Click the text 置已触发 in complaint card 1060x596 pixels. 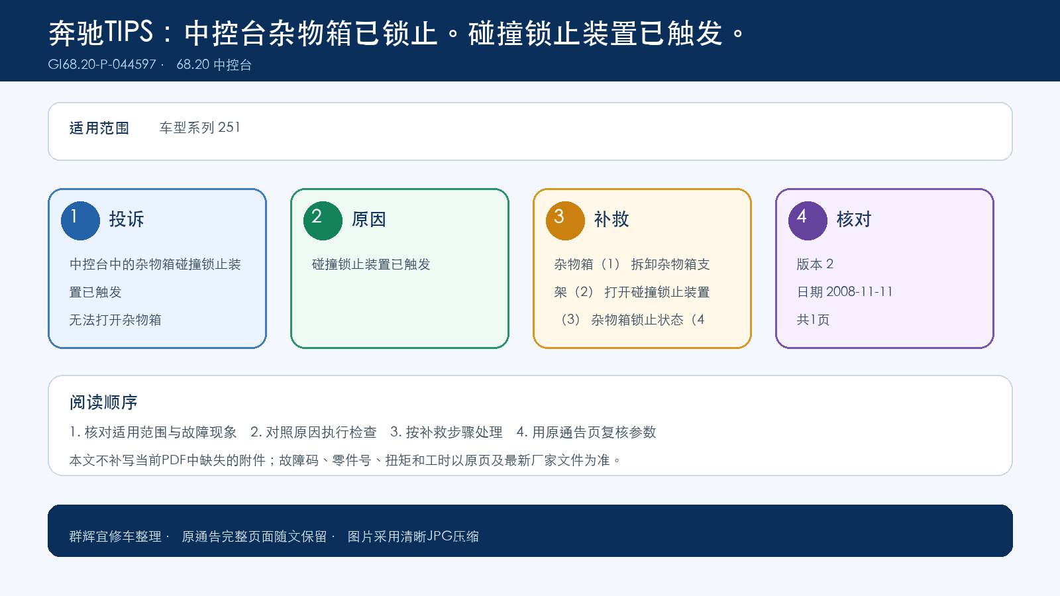(96, 292)
